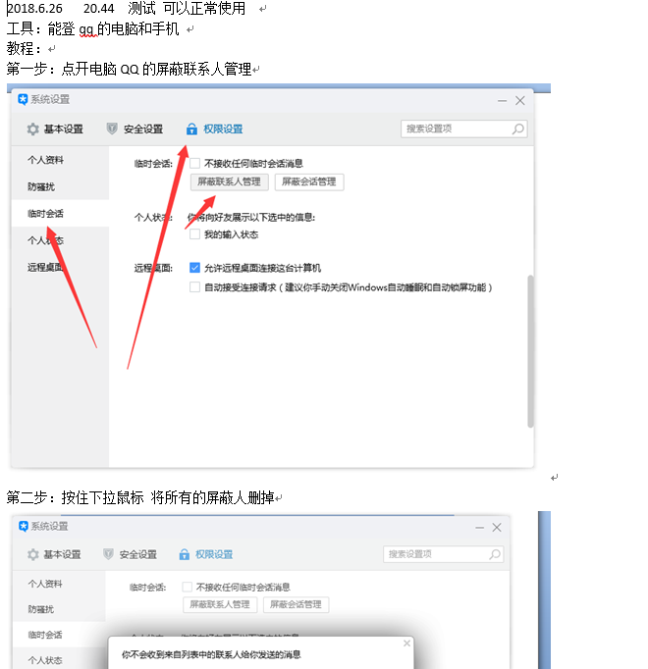Select 个人状态 in second window sidebar
The height and width of the screenshot is (669, 648).
point(45,660)
